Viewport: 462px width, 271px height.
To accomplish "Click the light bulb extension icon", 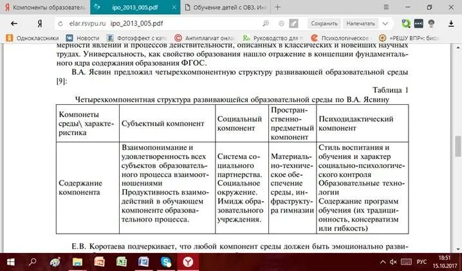I will coord(431,24).
